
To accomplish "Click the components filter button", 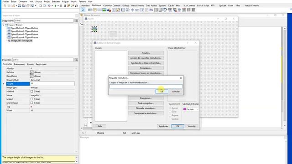I will click(x=76, y=20).
